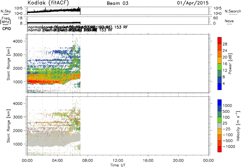This screenshot has width=241, height=167.
Task: Click the 20:00 time axis label
Action: (x=178, y=161)
